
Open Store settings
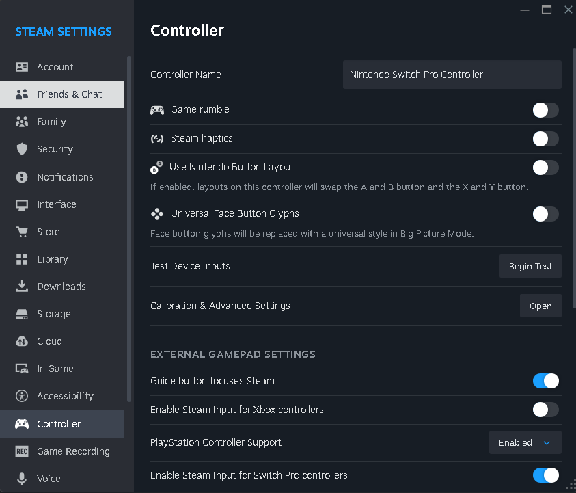62,232
